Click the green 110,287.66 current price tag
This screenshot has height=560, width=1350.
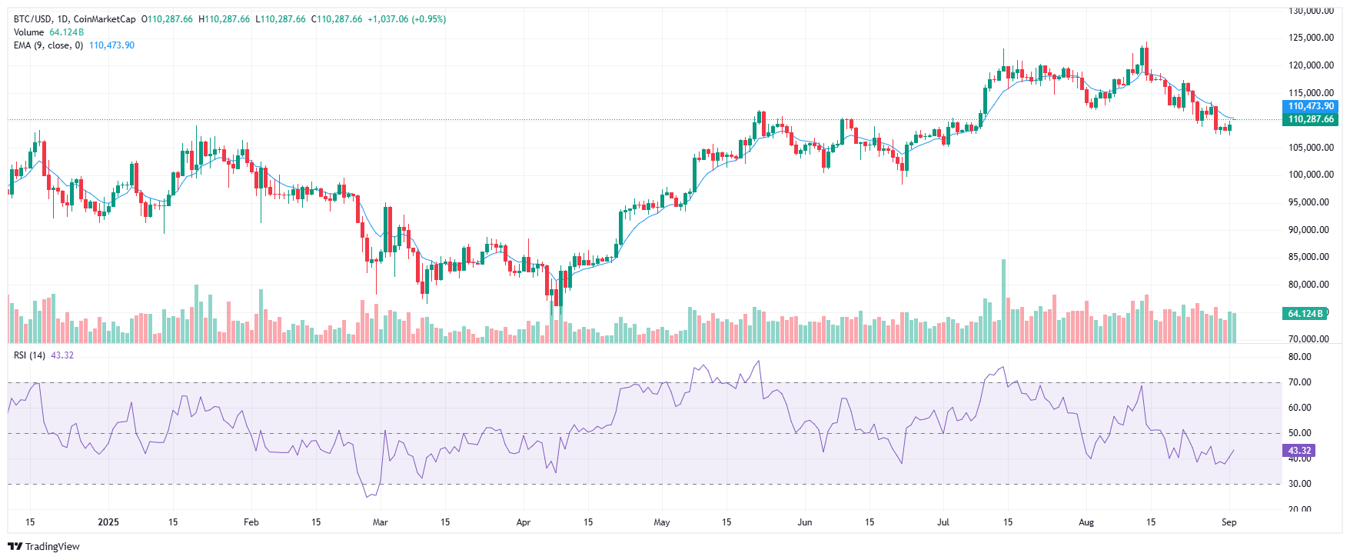[1311, 119]
